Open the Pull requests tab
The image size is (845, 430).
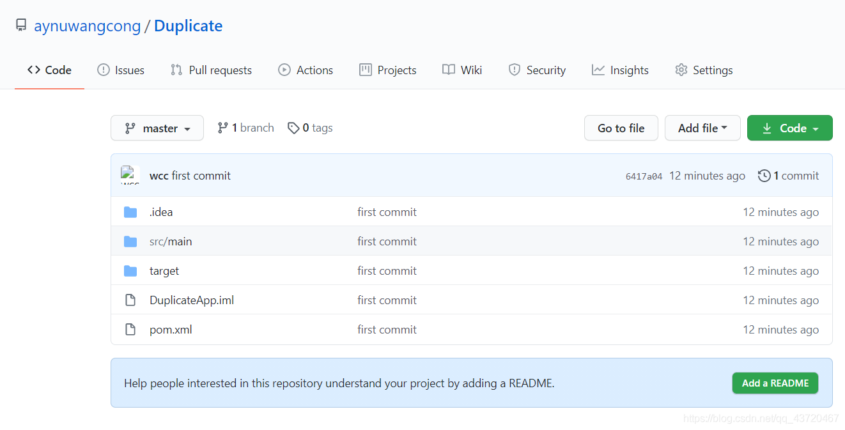click(x=211, y=70)
